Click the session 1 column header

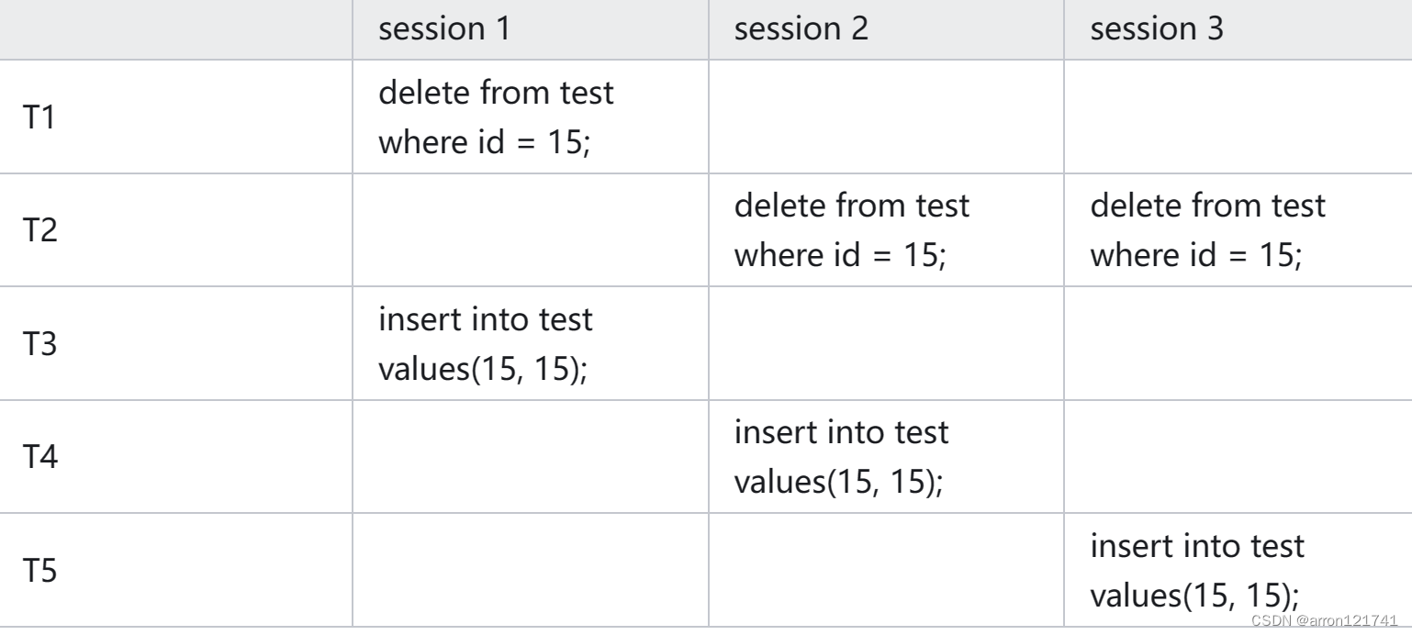pos(445,29)
